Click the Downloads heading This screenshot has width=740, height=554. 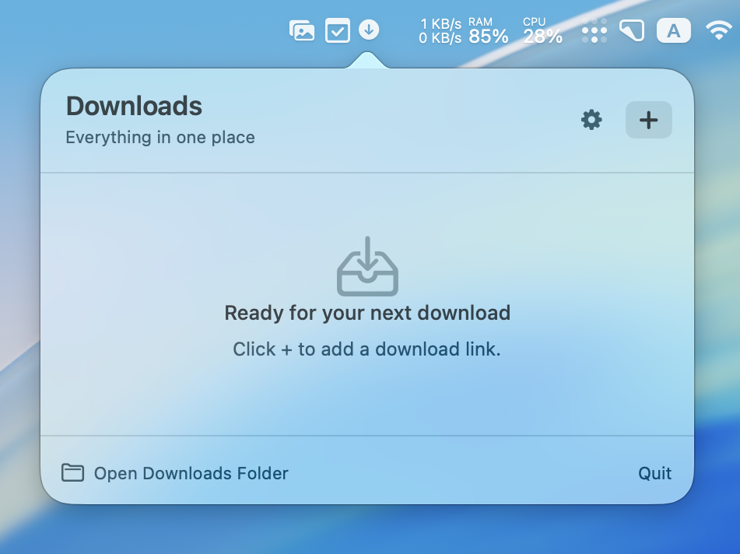click(x=134, y=106)
